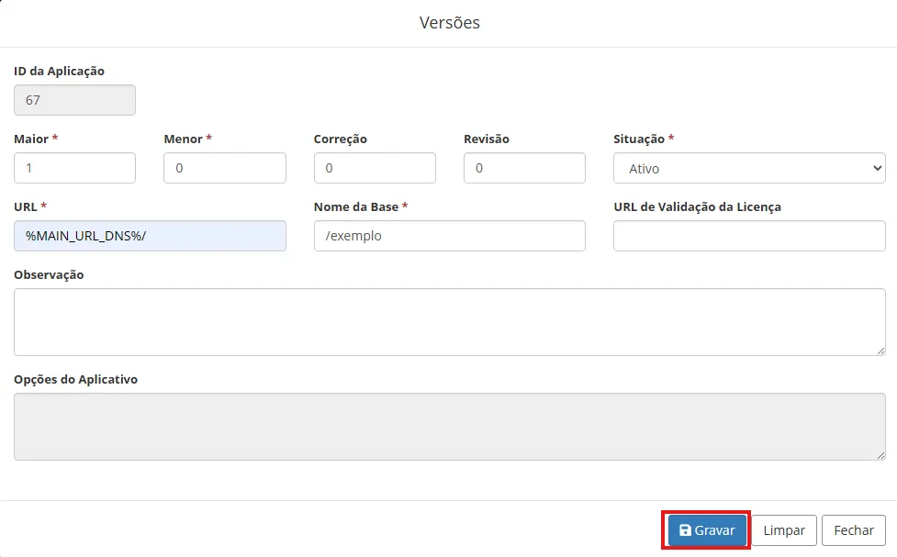Click the Opções do Aplicativo label
This screenshot has width=897, height=557.
(76, 379)
